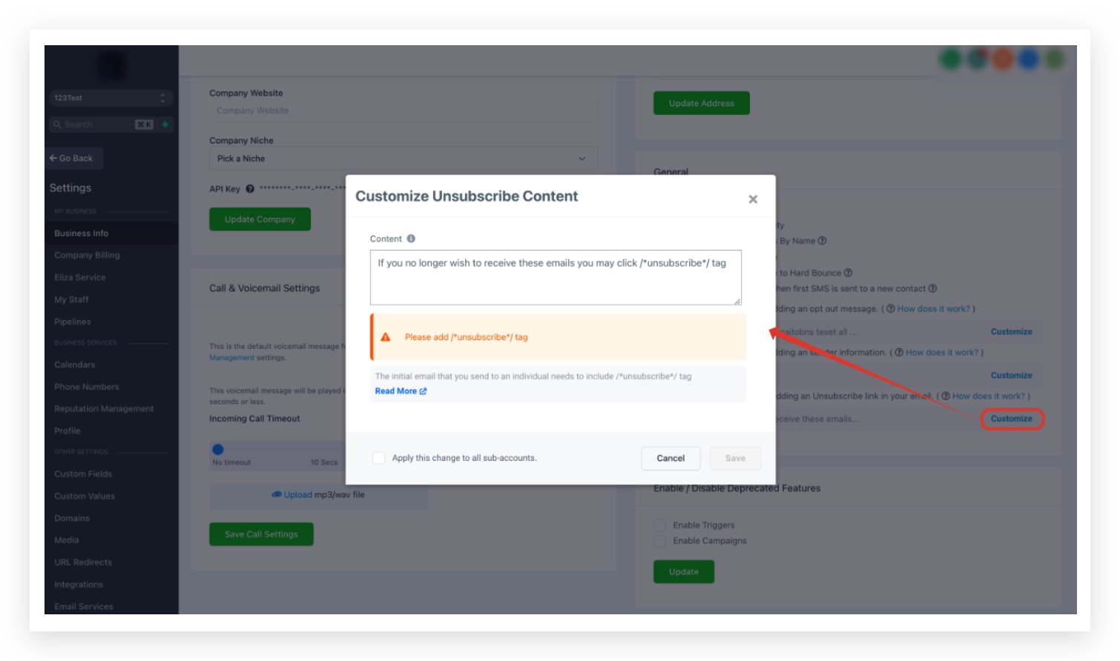This screenshot has width=1120, height=661.
Task: Click the highlighted Customize link
Action: (x=1012, y=419)
